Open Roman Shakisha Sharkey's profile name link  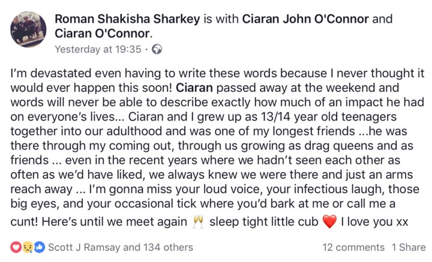click(133, 19)
